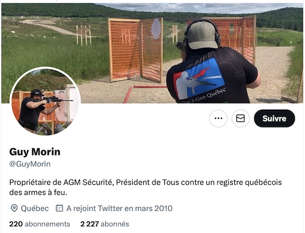The height and width of the screenshot is (233, 305).
Task: Open the 220 abonnements list
Action: pyautogui.click(x=40, y=224)
